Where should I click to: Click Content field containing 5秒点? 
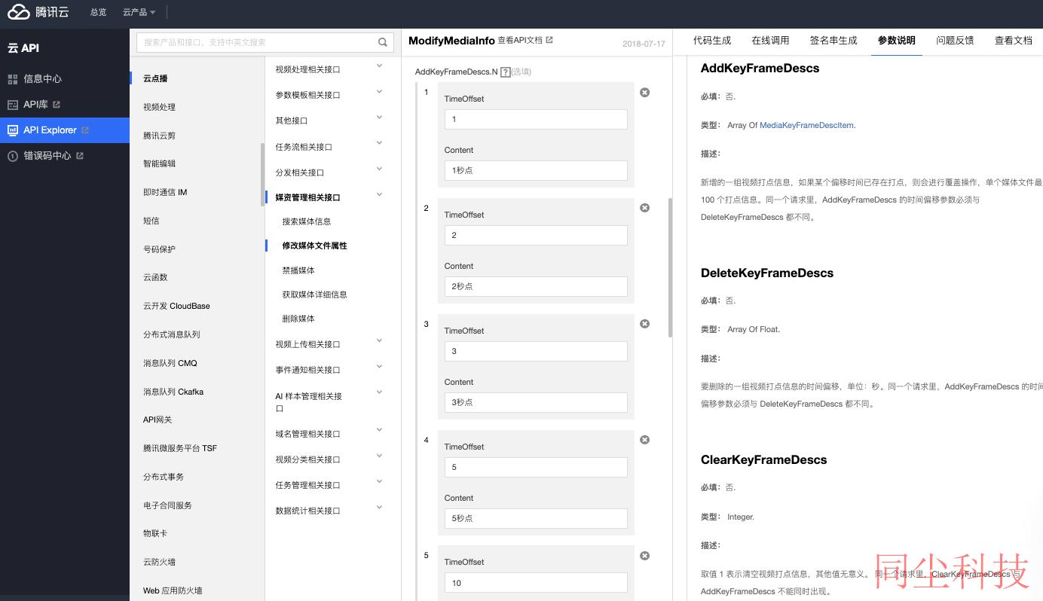536,518
